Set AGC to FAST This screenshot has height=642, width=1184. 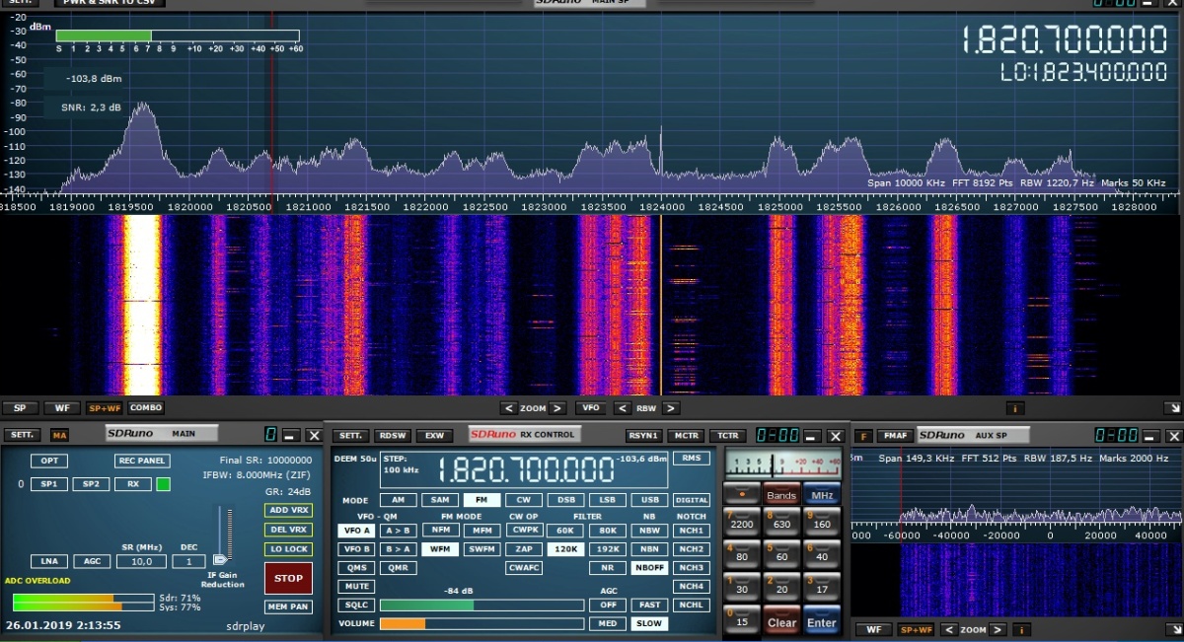click(649, 605)
